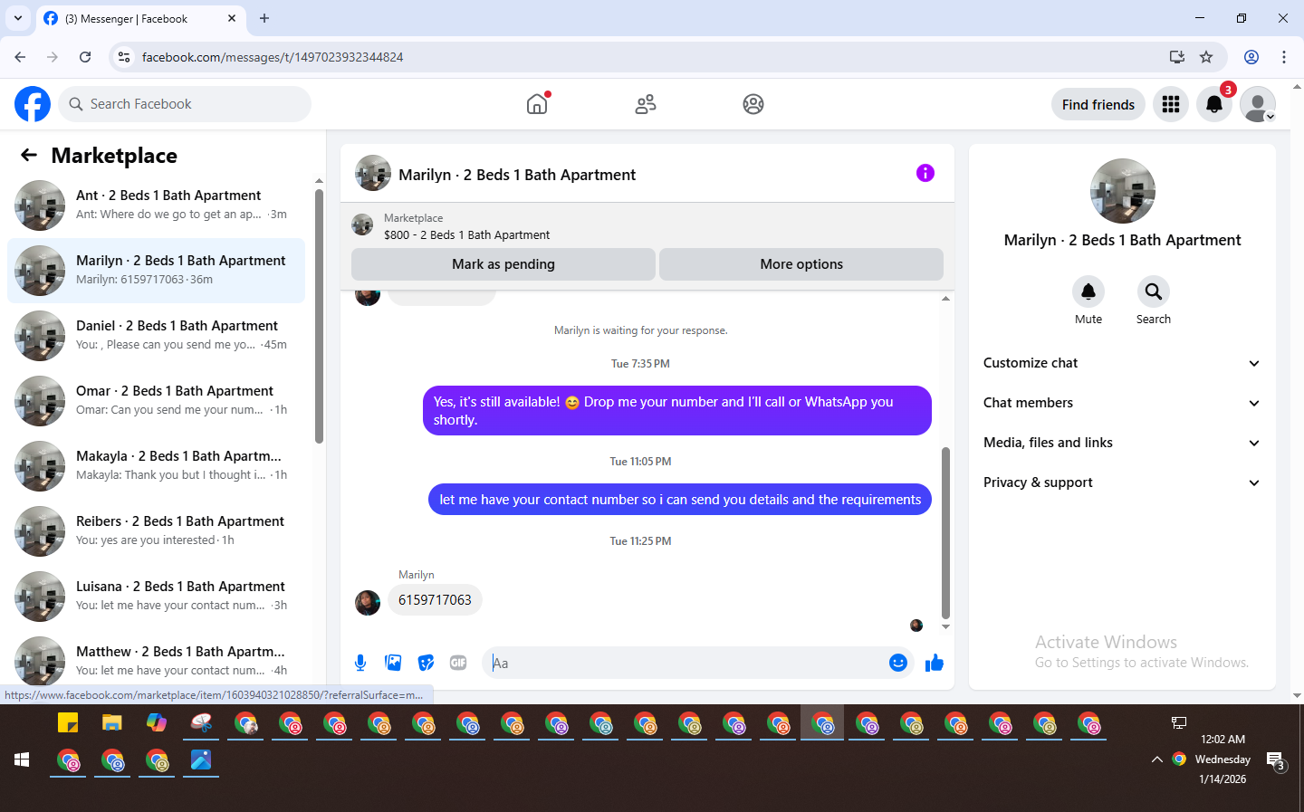Focus the message input box
Image resolution: width=1304 pixels, height=812 pixels.
(684, 663)
